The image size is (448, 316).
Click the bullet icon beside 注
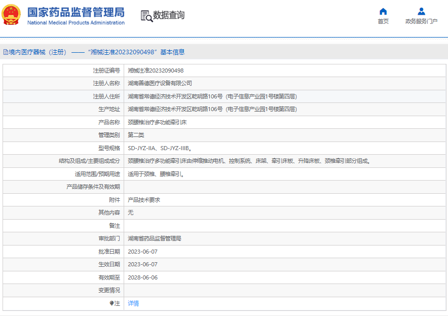tap(111, 303)
